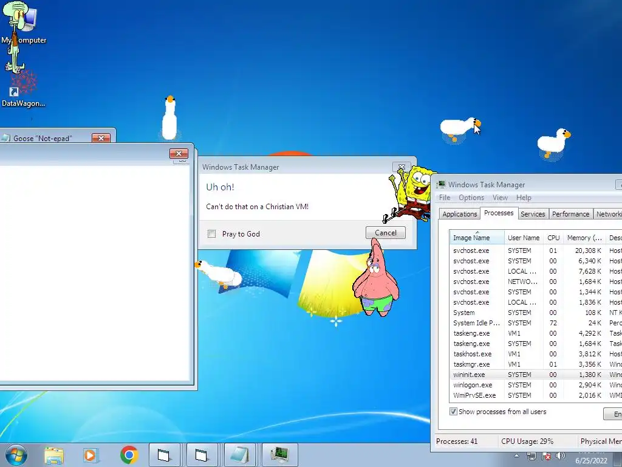Click inside the blank white window area

tap(94, 273)
